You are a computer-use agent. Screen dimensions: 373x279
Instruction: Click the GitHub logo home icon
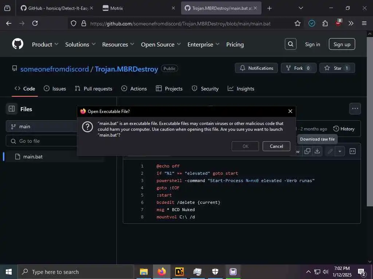pyautogui.click(x=17, y=44)
